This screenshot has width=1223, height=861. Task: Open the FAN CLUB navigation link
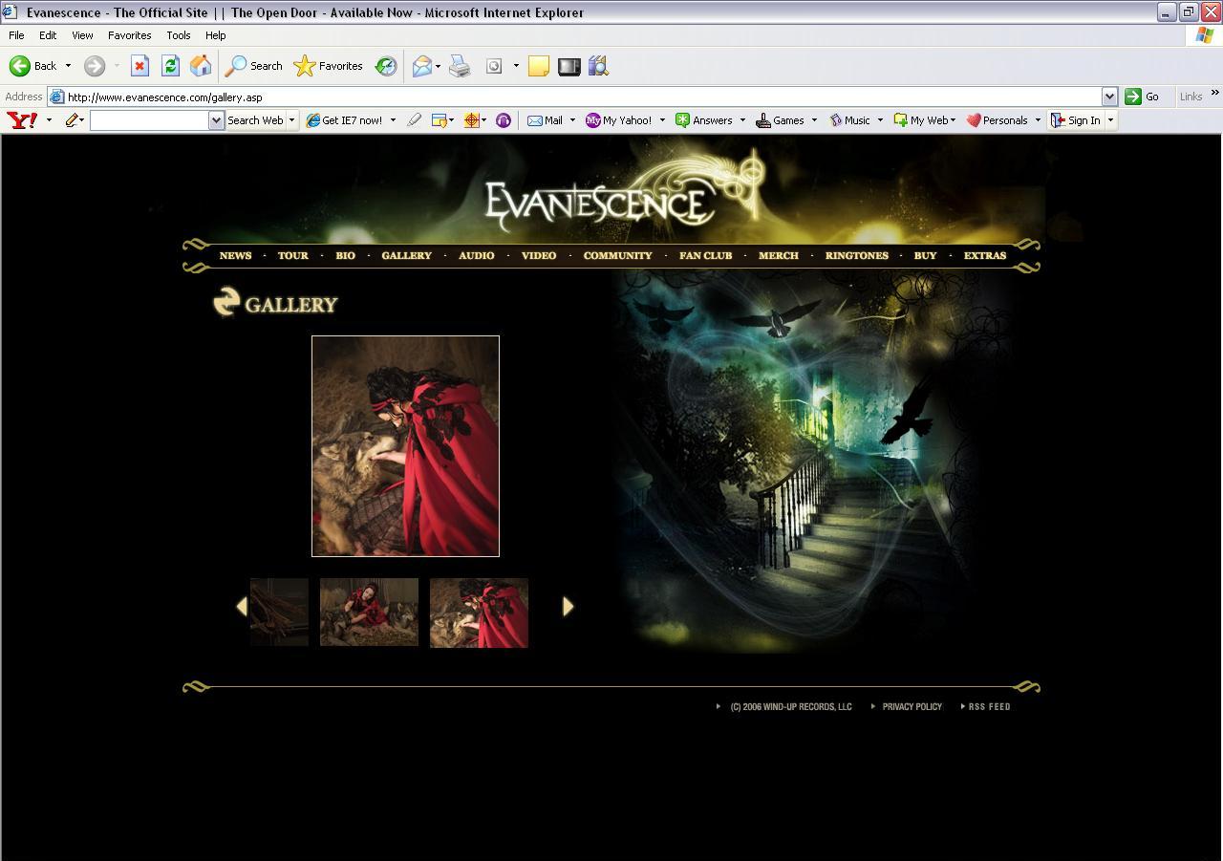(705, 256)
